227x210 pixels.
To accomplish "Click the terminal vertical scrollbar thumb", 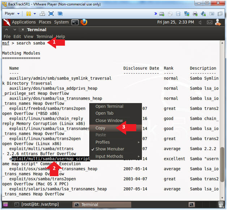I will click(x=222, y=164).
